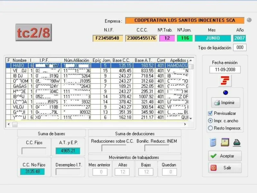The width and height of the screenshot is (257, 193).
Task: Click the Bajas field
Action: pos(146,172)
